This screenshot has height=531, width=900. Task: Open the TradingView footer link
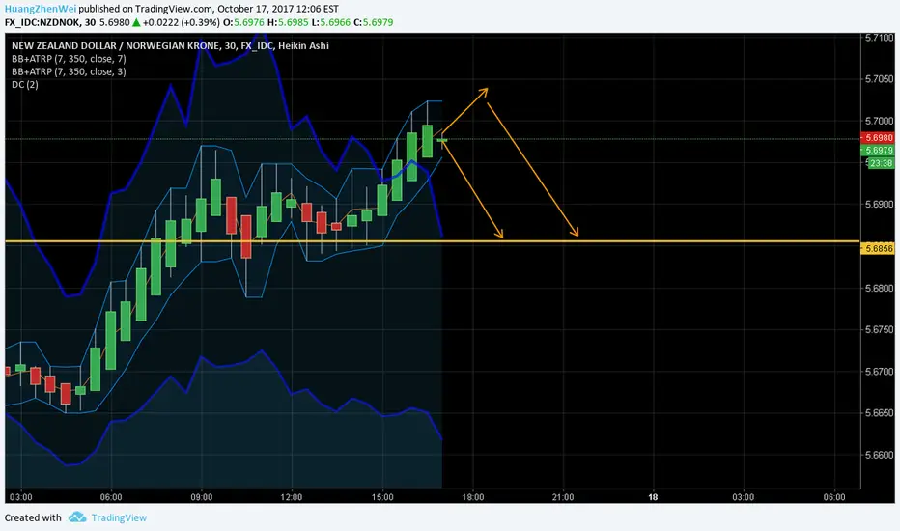point(119,517)
